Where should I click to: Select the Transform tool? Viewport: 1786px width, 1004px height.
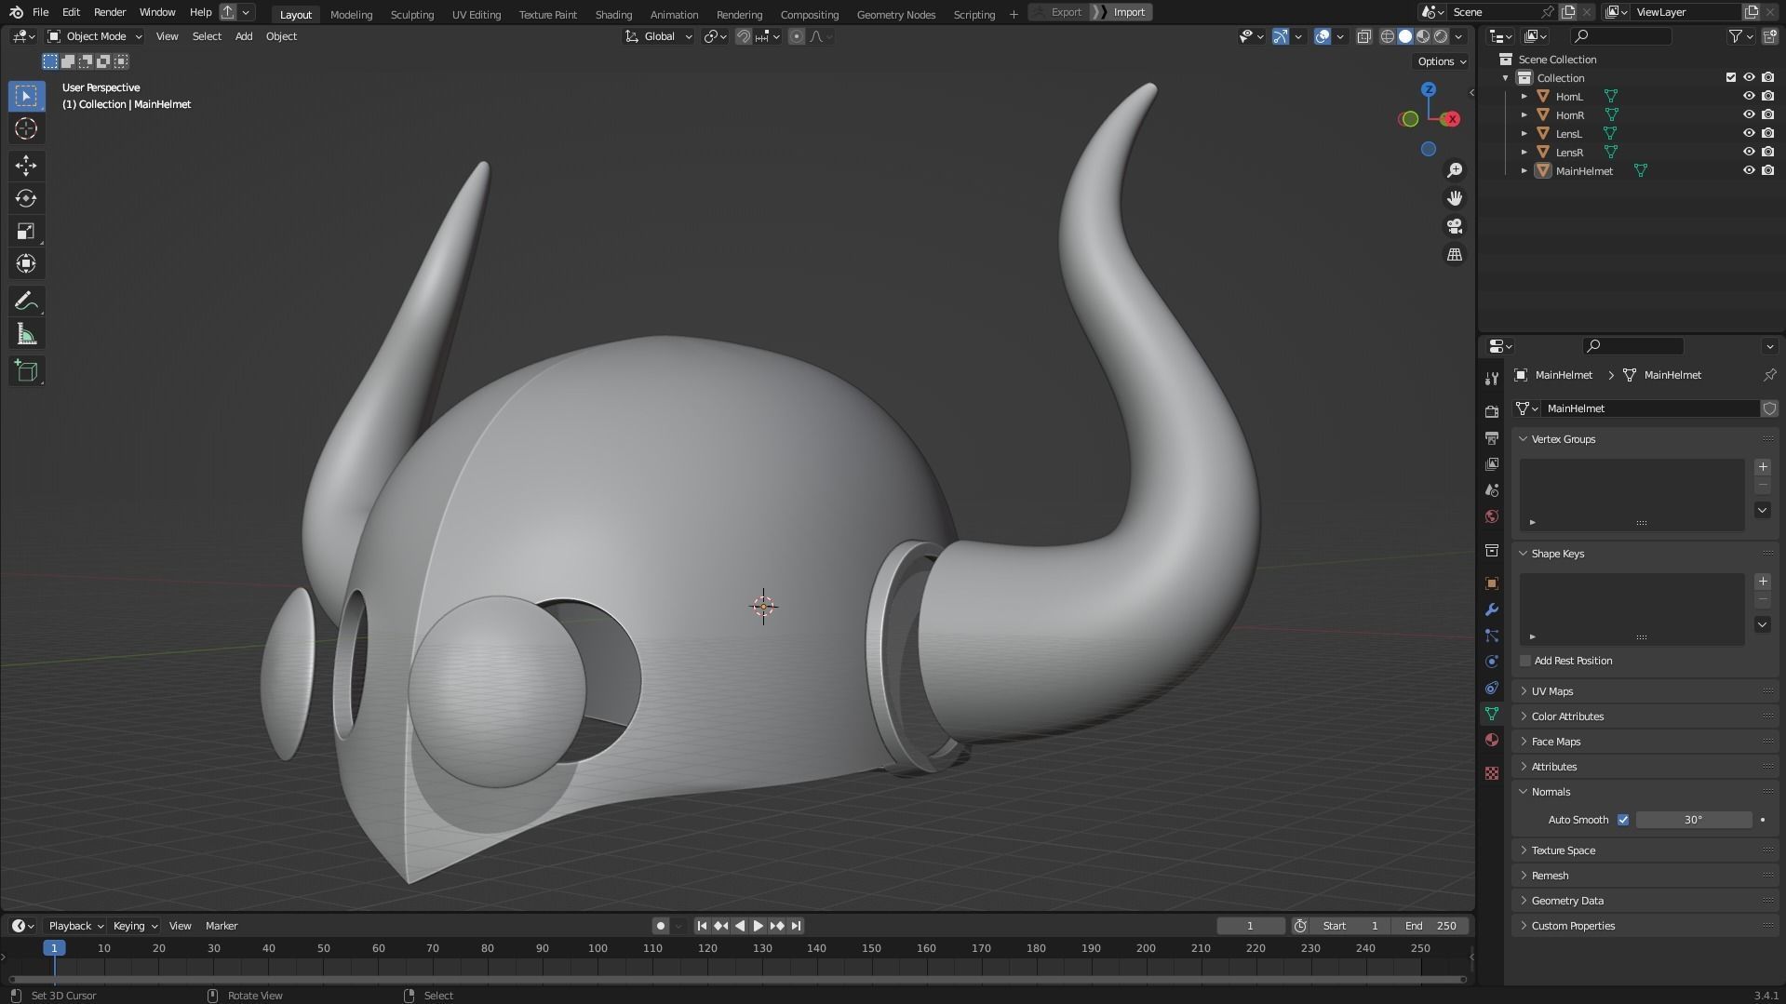click(26, 263)
